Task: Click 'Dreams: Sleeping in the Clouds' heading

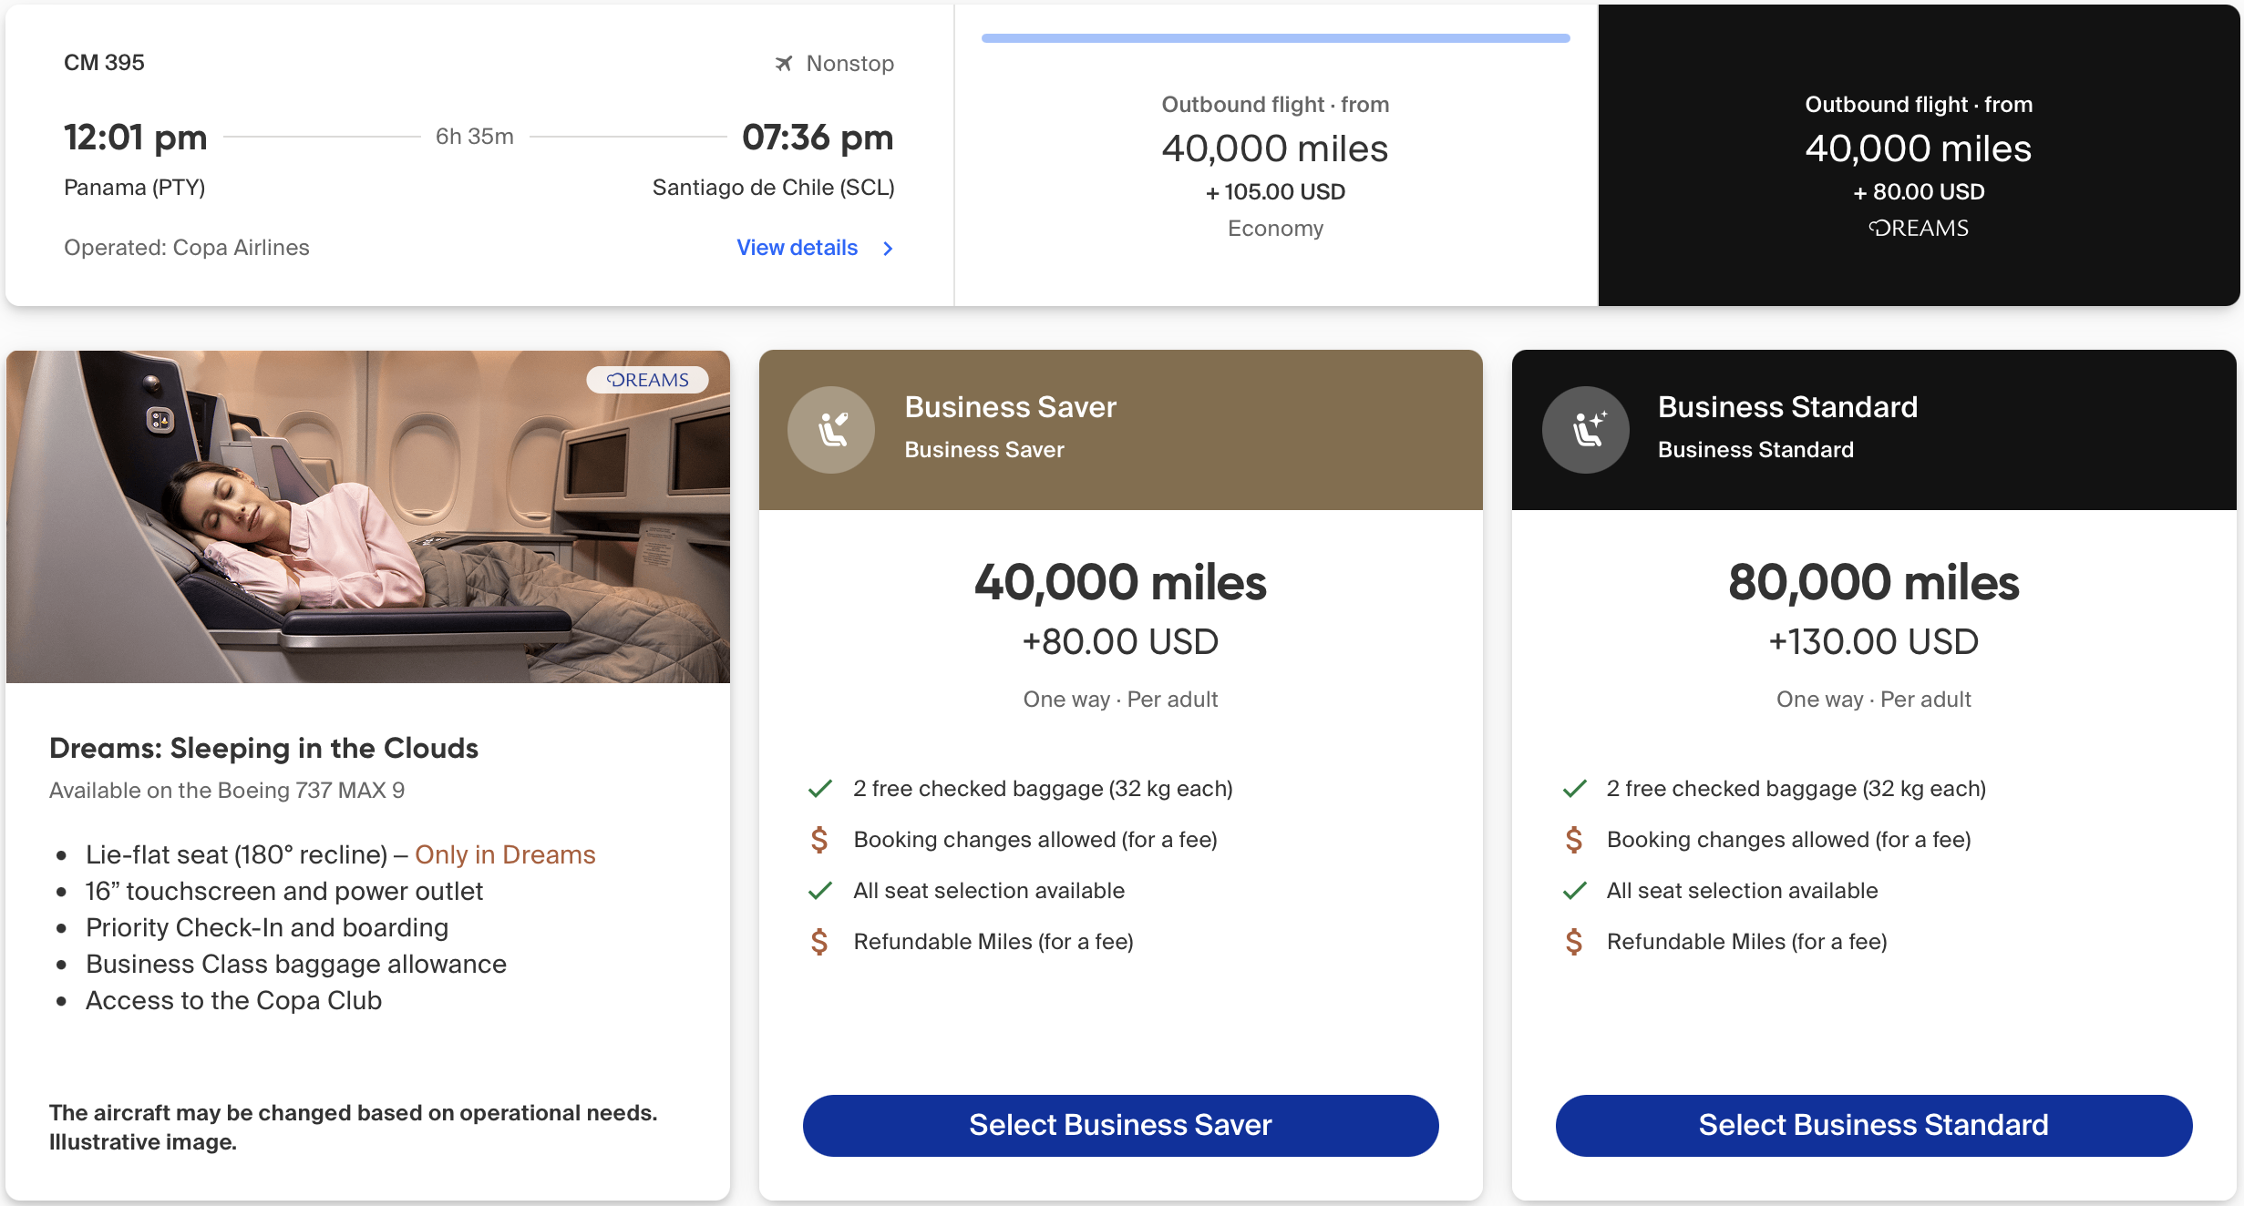Action: coord(263,748)
